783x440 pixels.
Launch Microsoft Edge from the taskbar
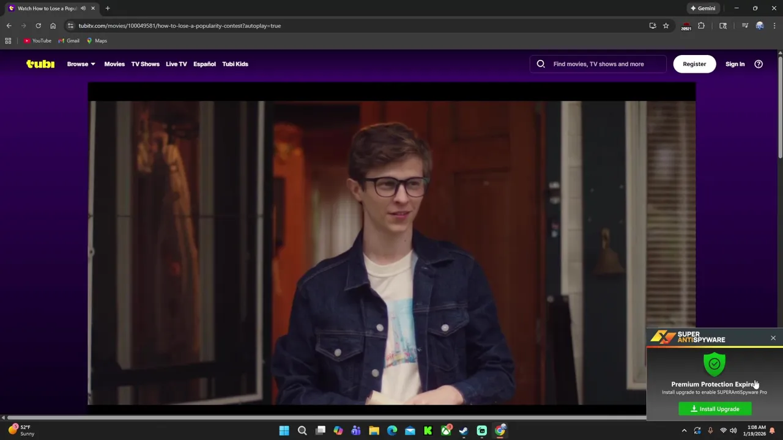click(x=392, y=431)
